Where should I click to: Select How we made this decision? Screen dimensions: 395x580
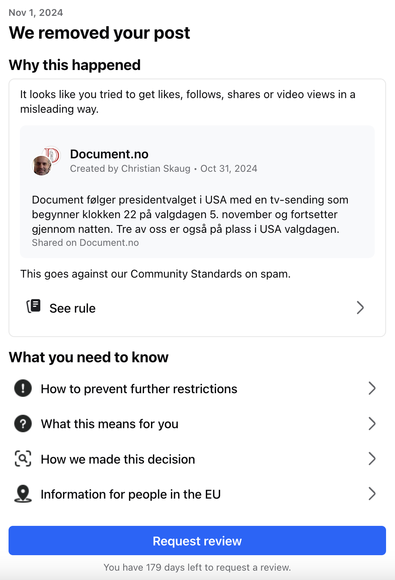point(118,460)
